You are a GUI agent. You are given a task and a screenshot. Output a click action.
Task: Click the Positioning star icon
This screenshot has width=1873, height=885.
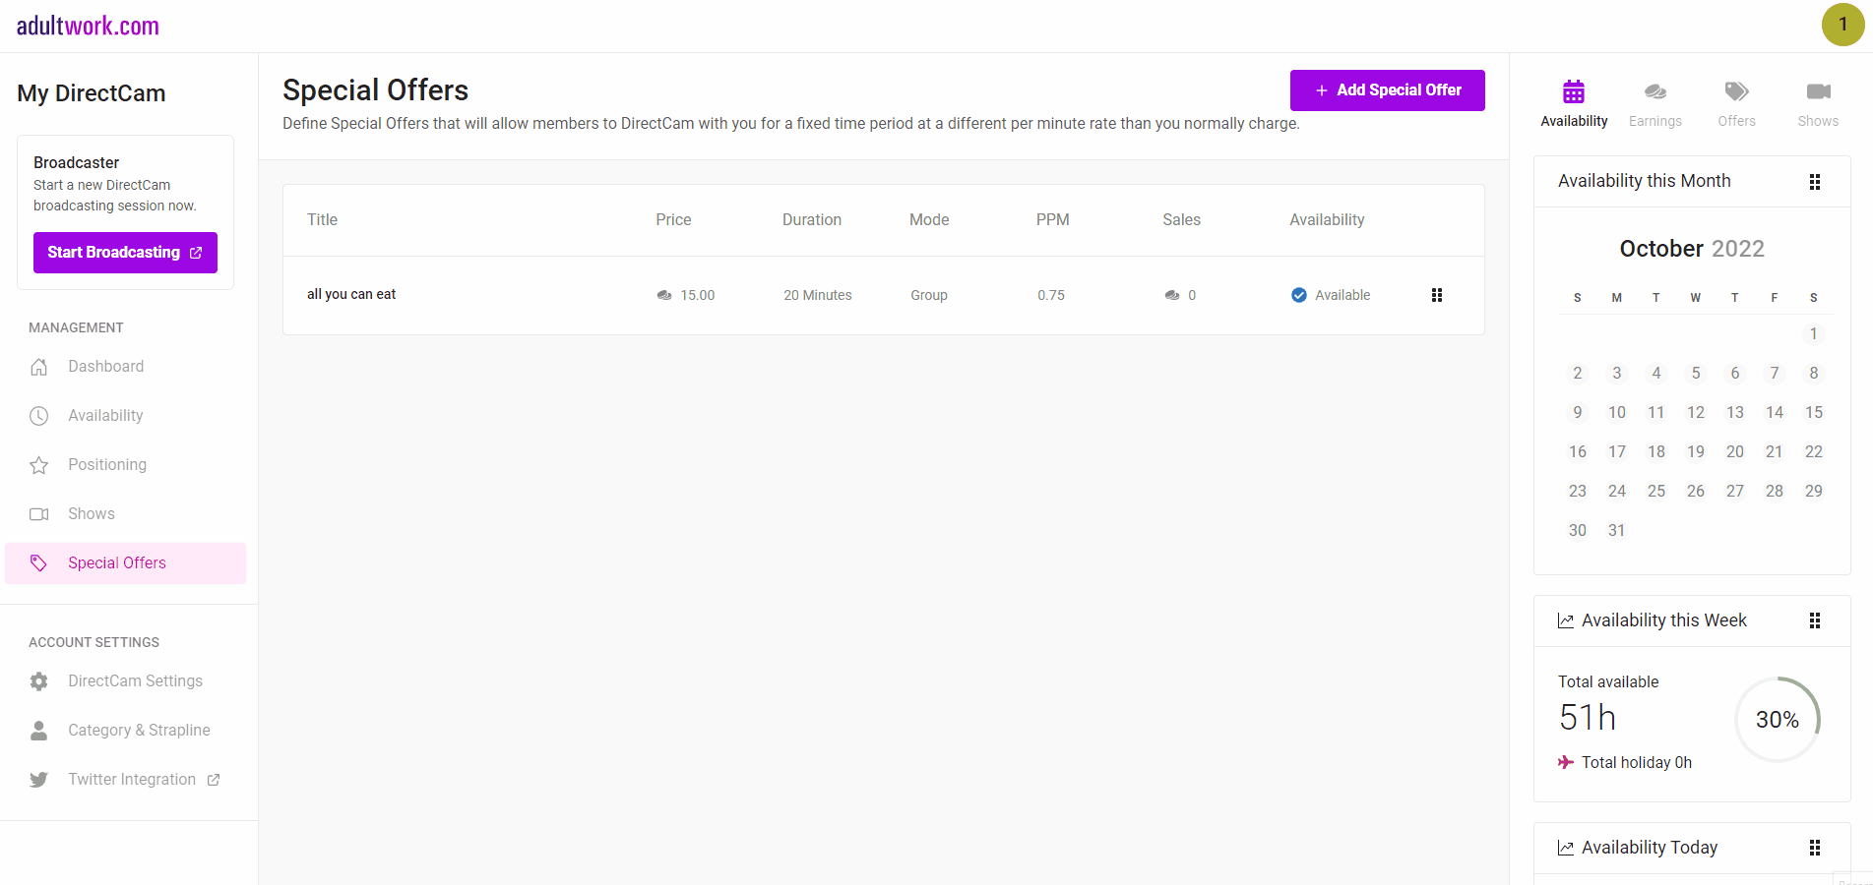(39, 465)
